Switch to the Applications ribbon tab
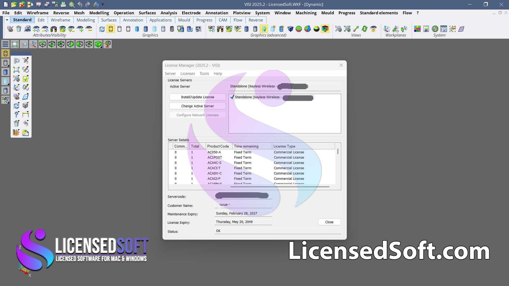The width and height of the screenshot is (509, 286). click(x=160, y=20)
